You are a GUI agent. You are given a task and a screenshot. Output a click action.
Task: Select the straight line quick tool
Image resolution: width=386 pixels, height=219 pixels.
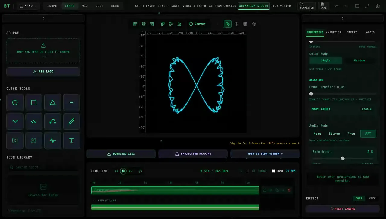(71, 103)
